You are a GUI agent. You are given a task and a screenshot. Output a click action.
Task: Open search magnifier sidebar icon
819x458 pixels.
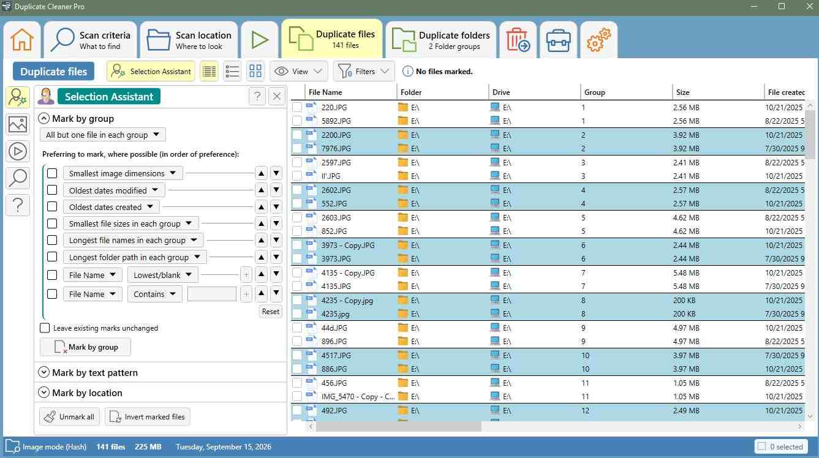tap(18, 178)
